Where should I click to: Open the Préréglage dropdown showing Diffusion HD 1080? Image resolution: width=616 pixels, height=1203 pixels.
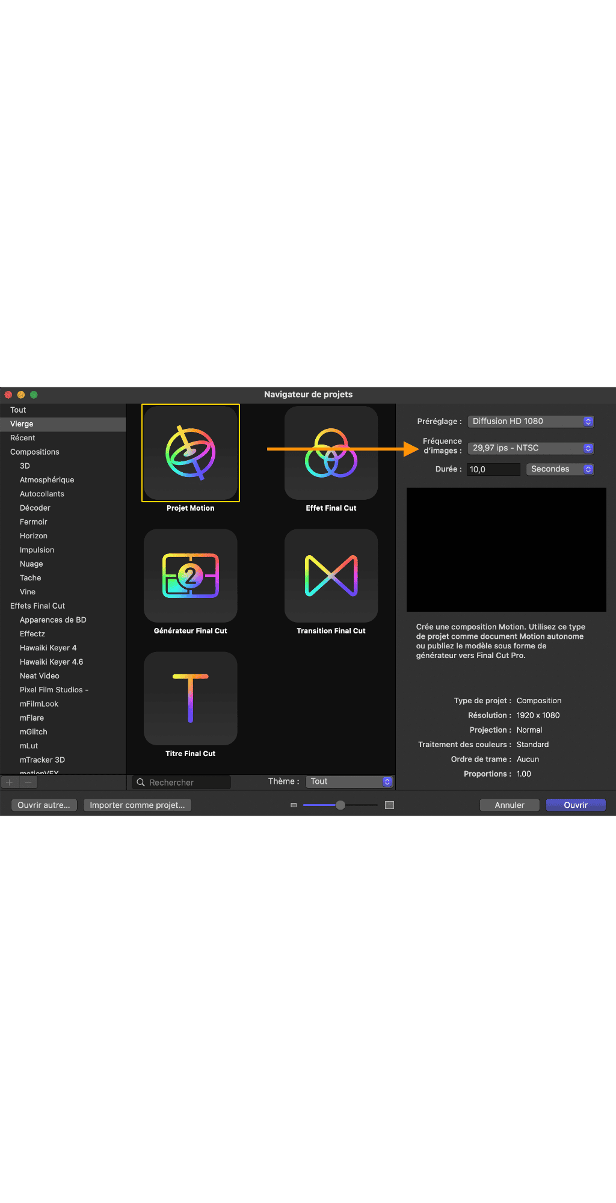pyautogui.click(x=531, y=422)
